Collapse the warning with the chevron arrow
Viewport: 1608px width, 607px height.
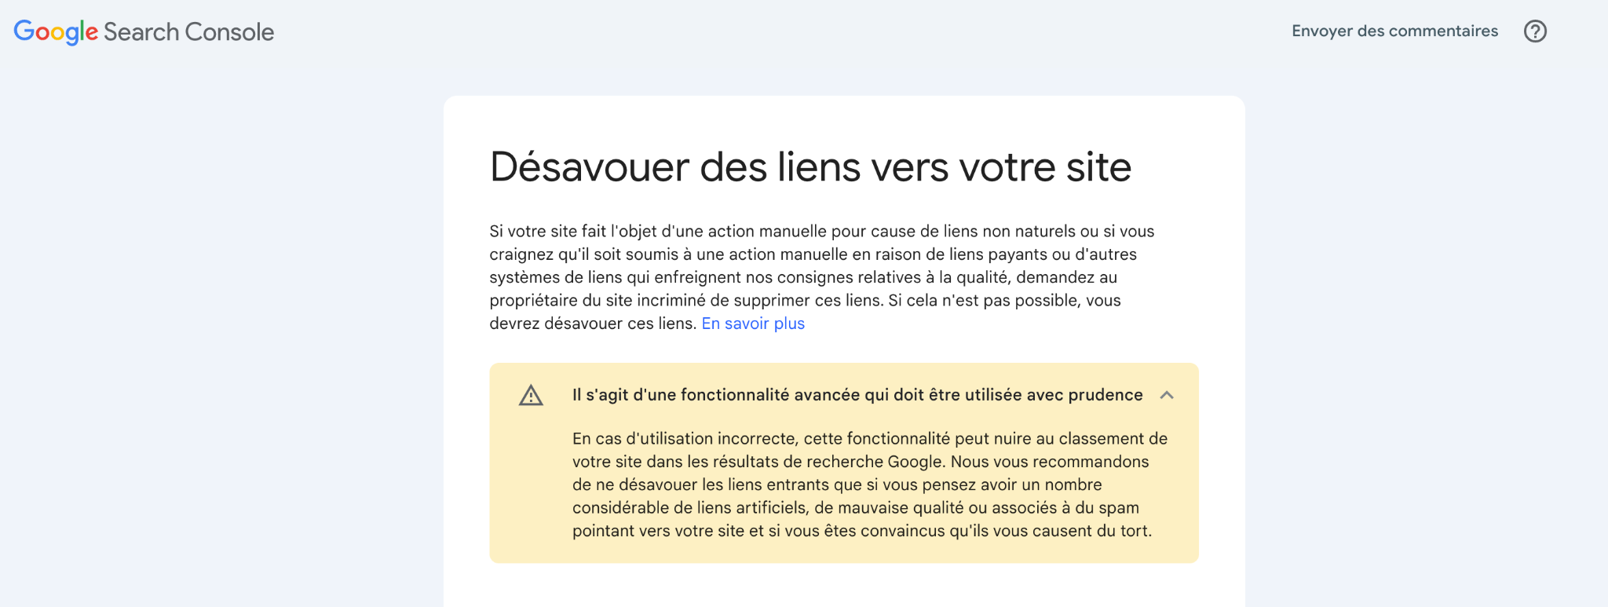coord(1167,395)
